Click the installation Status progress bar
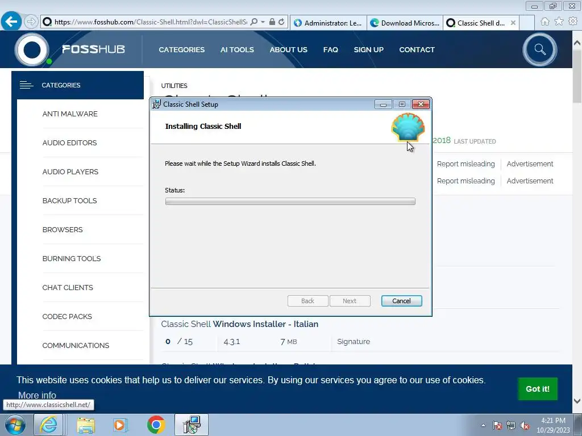The image size is (582, 436). (290, 202)
